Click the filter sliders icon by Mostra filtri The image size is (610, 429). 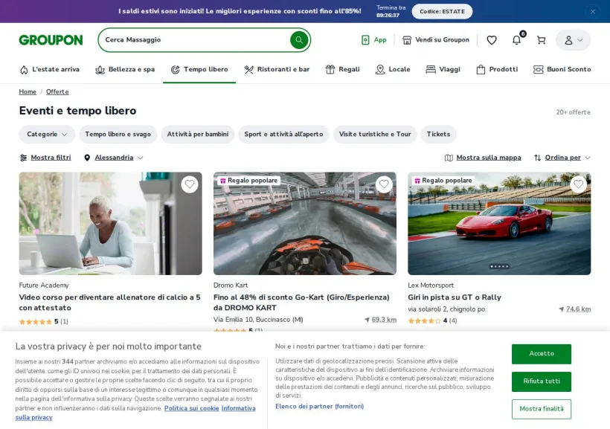tap(23, 158)
